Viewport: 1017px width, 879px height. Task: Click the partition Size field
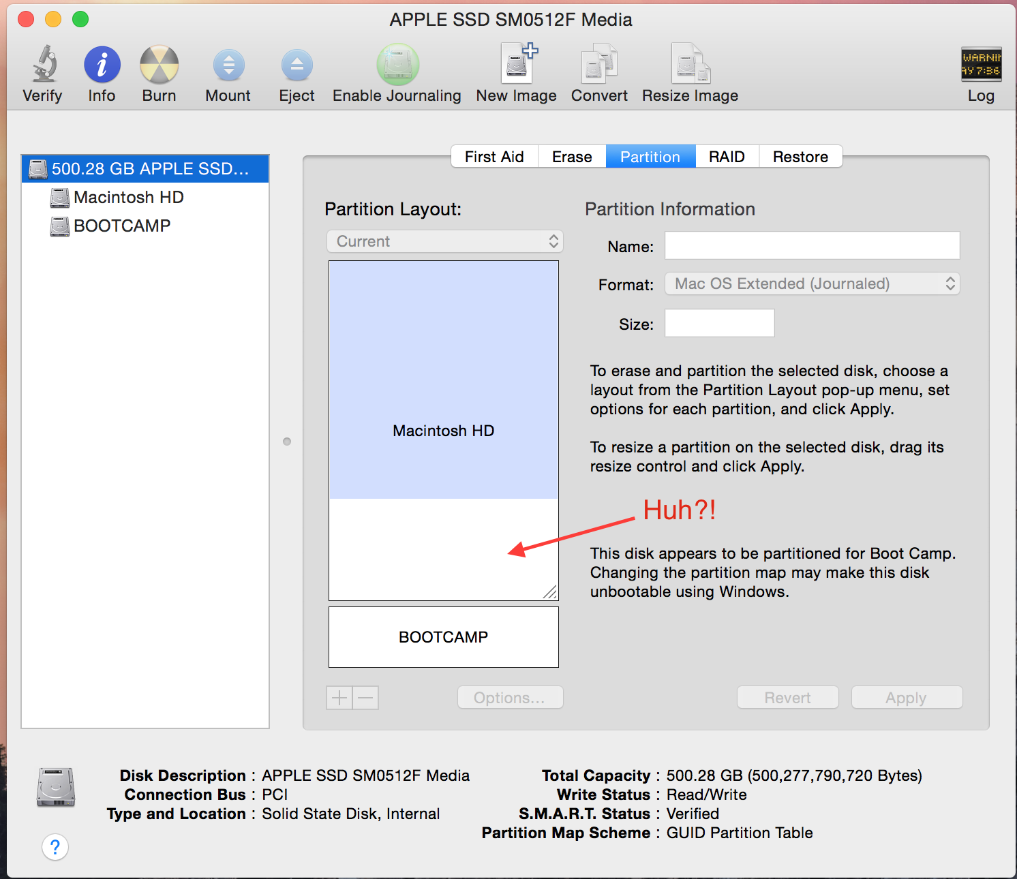point(720,323)
